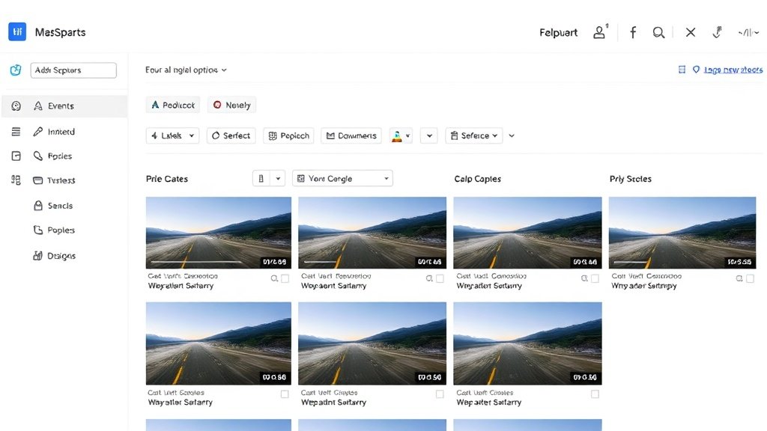Click the small column icon button next to Prie Cates

click(261, 178)
